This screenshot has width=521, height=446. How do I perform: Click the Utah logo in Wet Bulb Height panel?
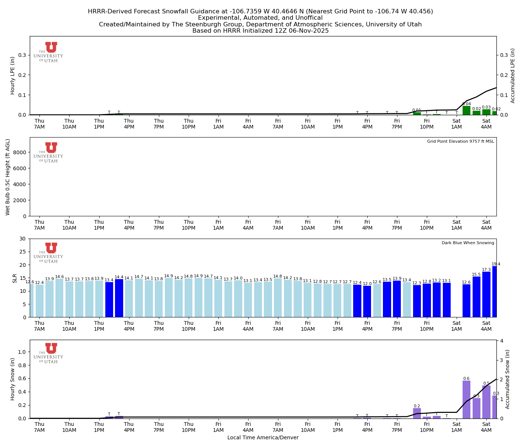pyautogui.click(x=48, y=153)
